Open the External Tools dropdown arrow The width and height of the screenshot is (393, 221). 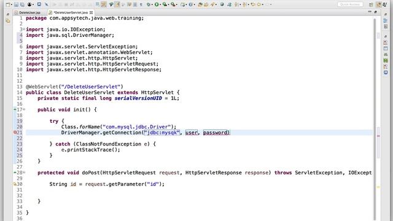[177, 4]
